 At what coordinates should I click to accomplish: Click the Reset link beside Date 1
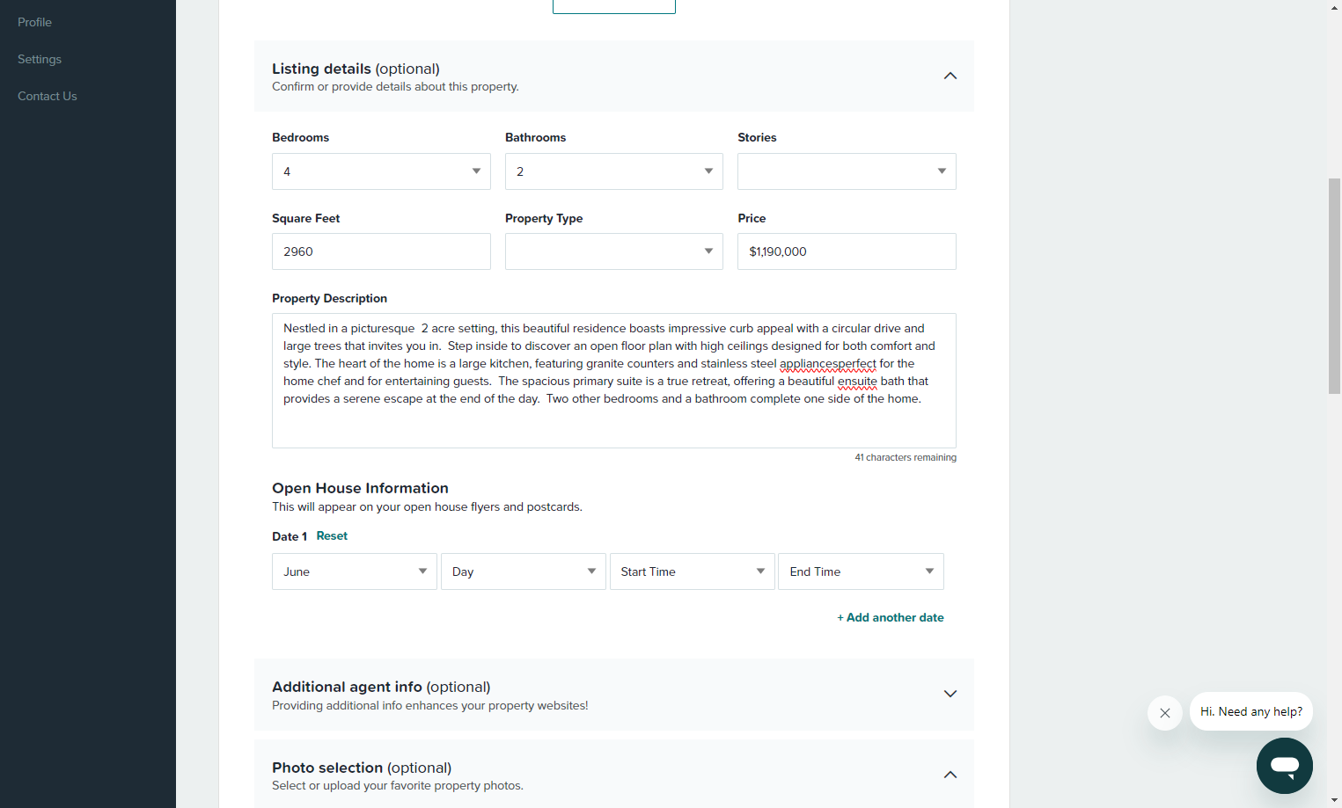[x=332, y=536]
